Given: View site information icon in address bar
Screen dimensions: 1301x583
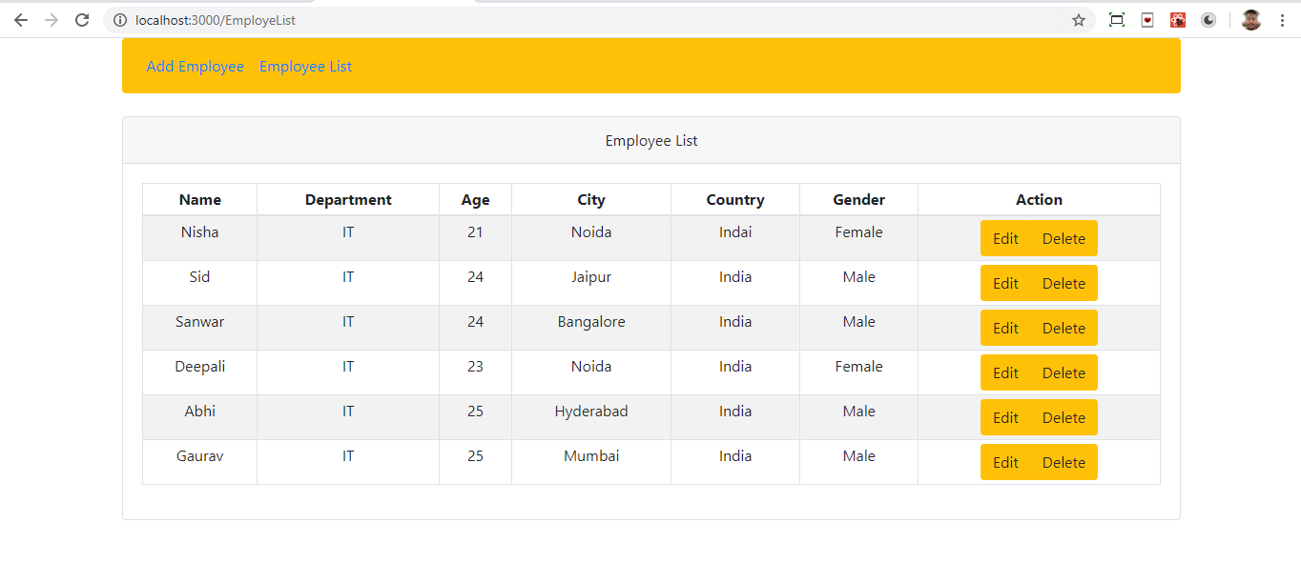Looking at the screenshot, I should pyautogui.click(x=120, y=20).
